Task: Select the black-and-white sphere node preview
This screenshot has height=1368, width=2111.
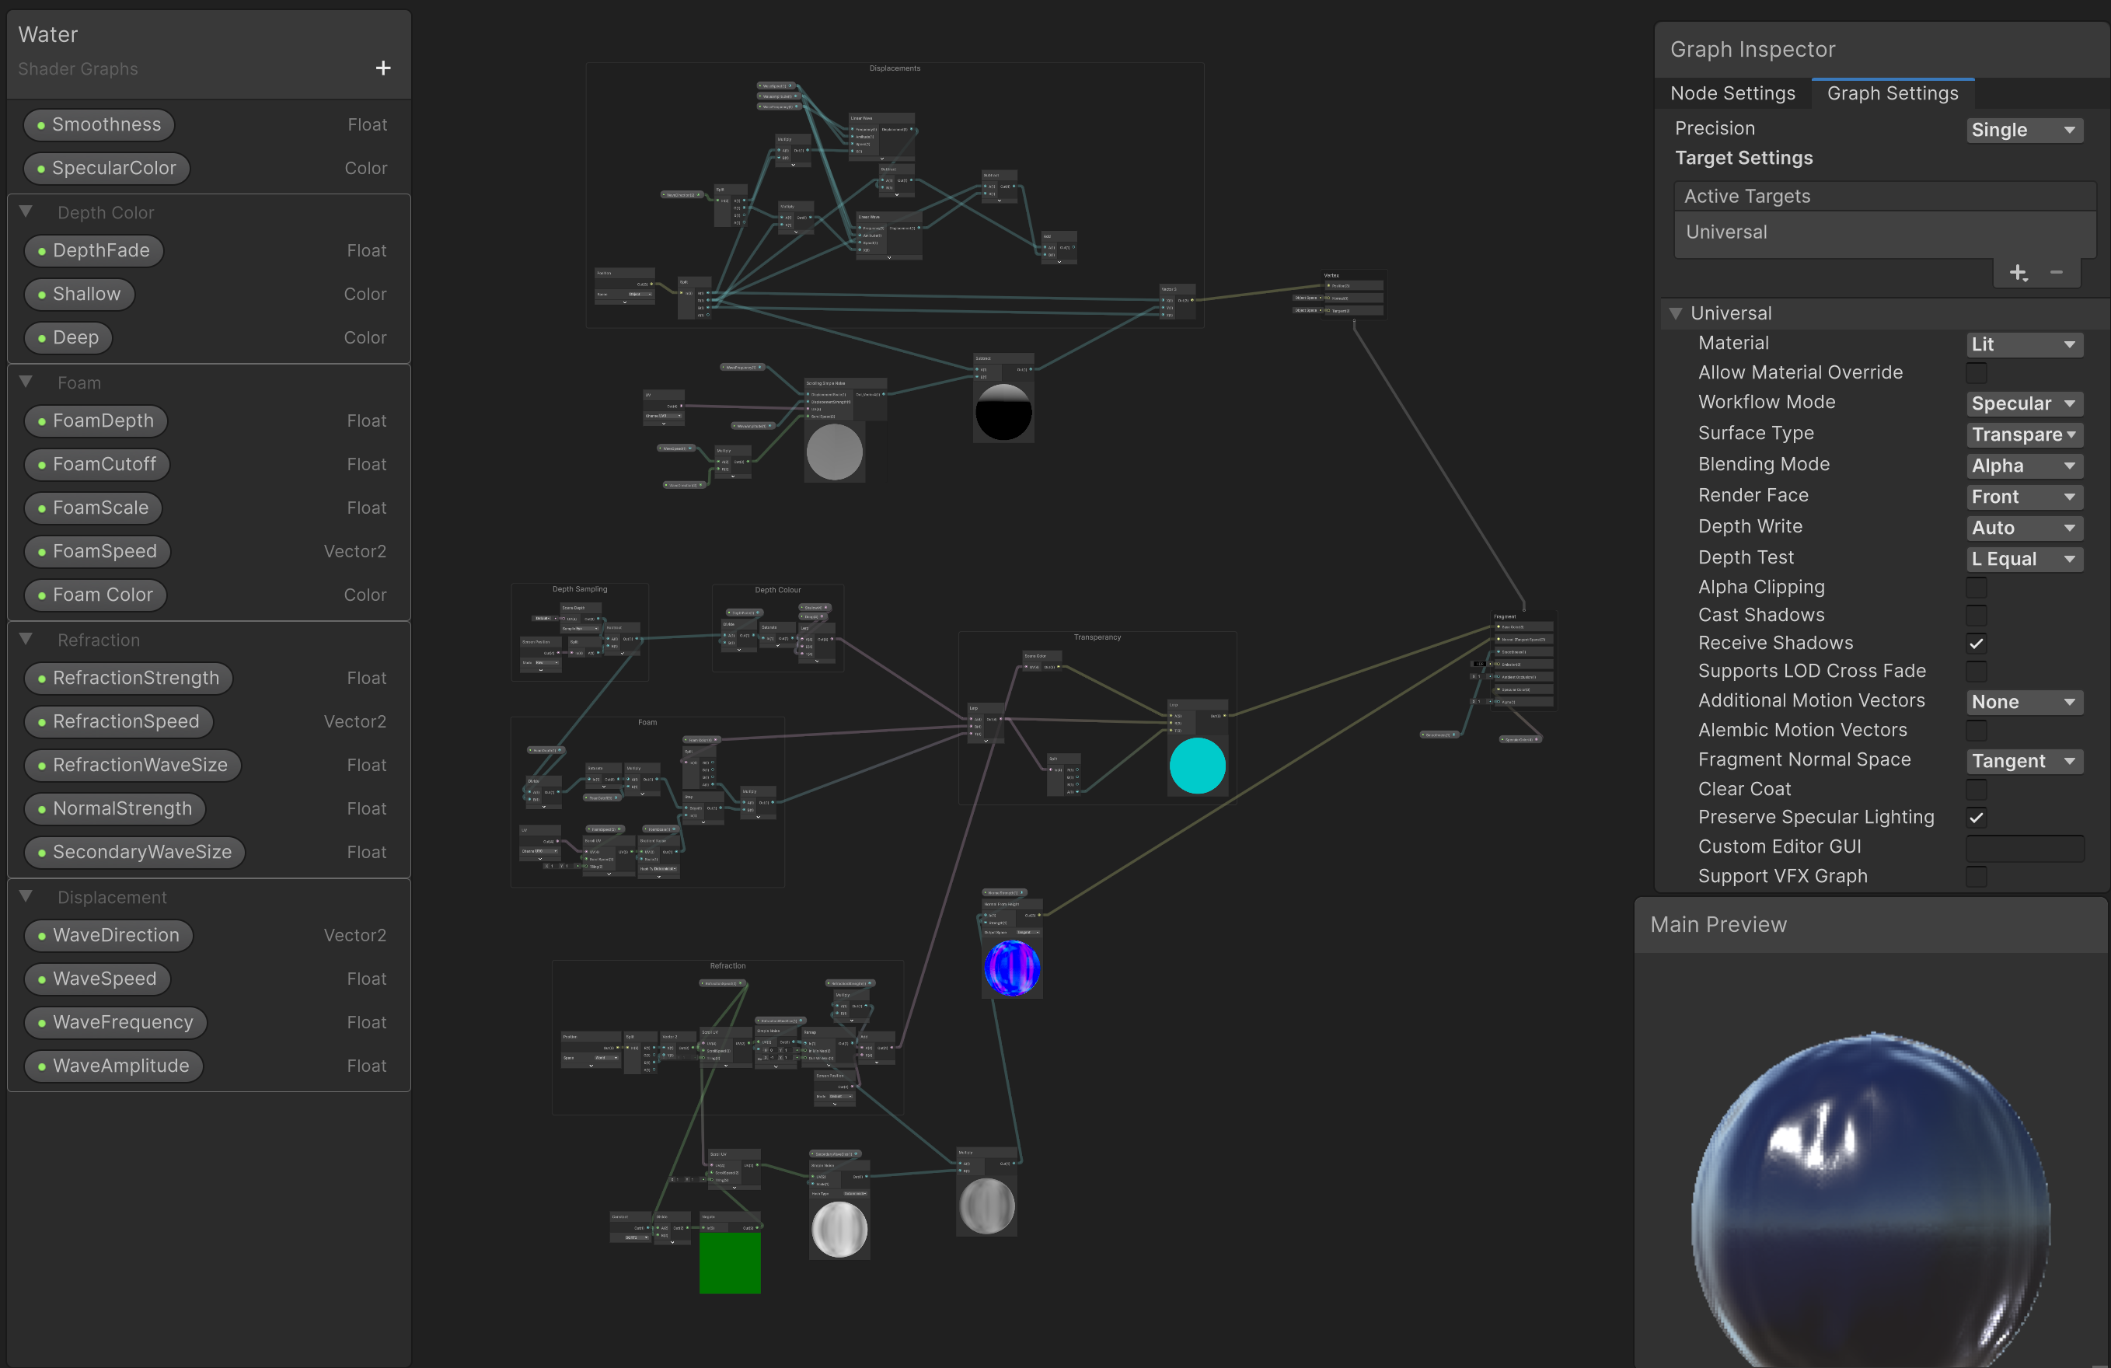Action: coord(1003,412)
